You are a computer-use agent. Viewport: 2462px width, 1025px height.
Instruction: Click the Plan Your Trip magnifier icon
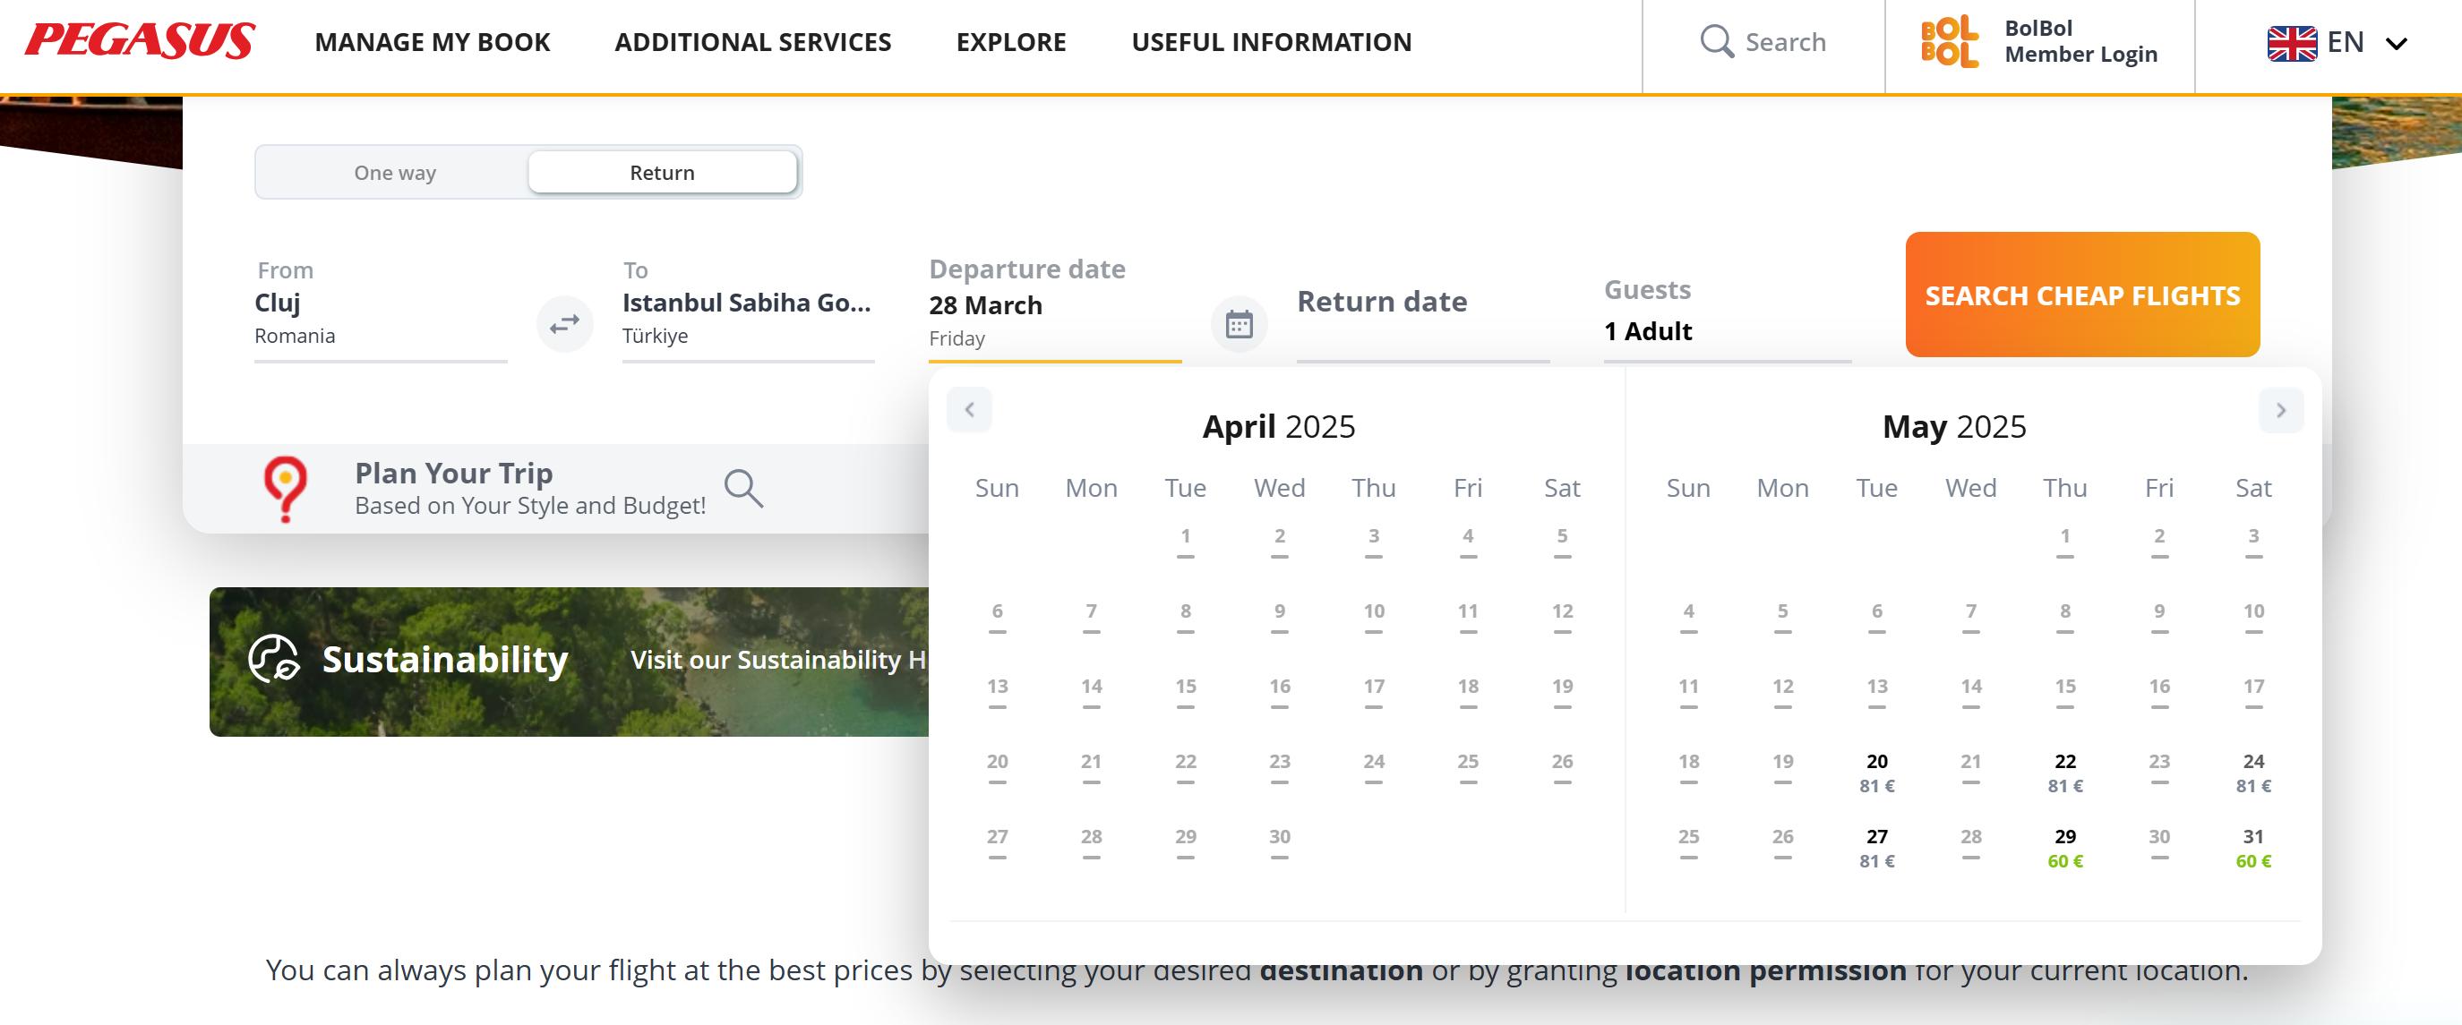click(742, 488)
